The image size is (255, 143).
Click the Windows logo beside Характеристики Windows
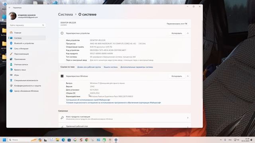(x=62, y=76)
